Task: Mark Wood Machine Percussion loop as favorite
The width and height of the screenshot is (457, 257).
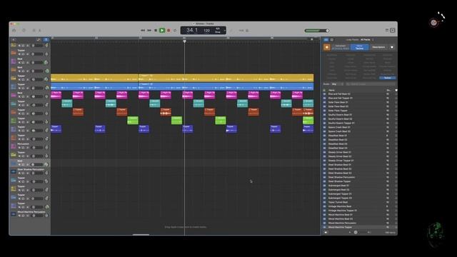Action: point(396,223)
